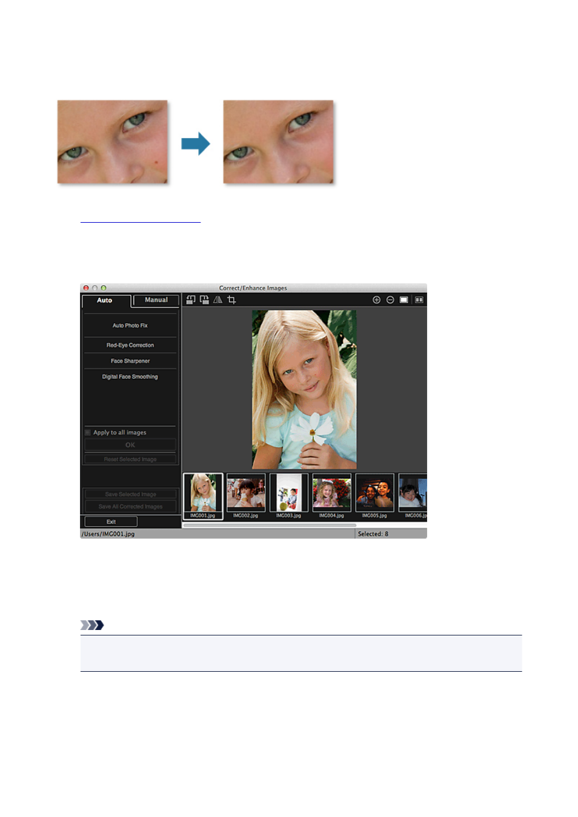Image resolution: width=578 pixels, height=817 pixels.
Task: Open the compare before/after view icon
Action: click(x=419, y=300)
